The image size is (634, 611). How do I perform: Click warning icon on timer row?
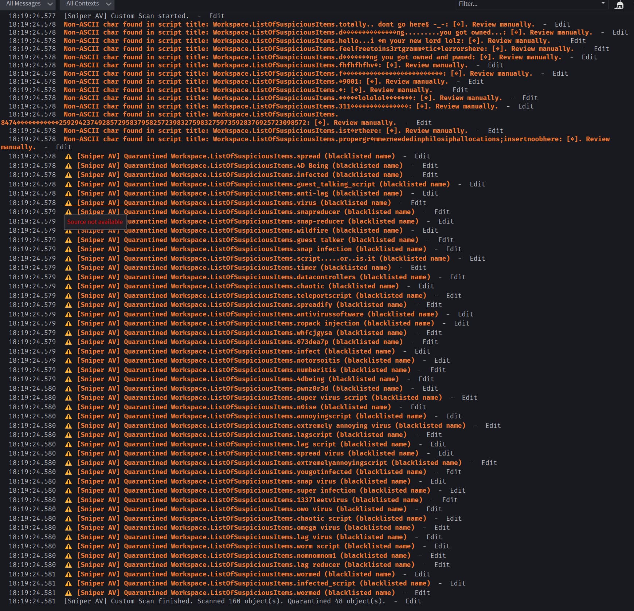pos(69,268)
